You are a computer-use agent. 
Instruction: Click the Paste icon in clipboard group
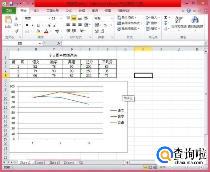pyautogui.click(x=8, y=22)
